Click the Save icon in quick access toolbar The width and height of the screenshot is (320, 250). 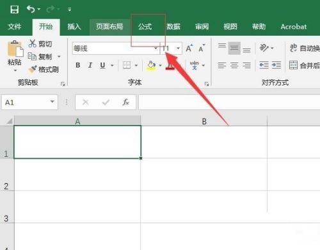pyautogui.click(x=15, y=10)
